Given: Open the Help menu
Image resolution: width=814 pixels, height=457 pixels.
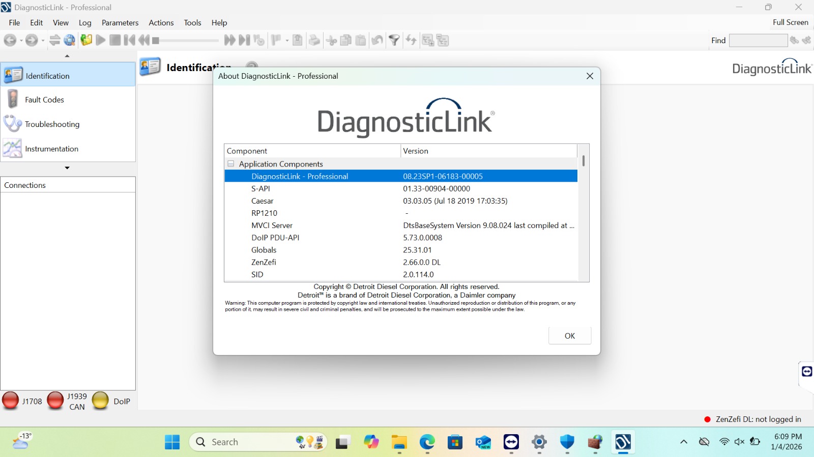Looking at the screenshot, I should coord(219,22).
